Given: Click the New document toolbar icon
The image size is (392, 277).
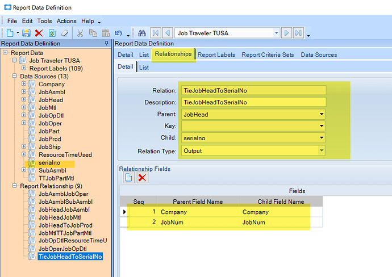Looking at the screenshot, I should [x=10, y=33].
